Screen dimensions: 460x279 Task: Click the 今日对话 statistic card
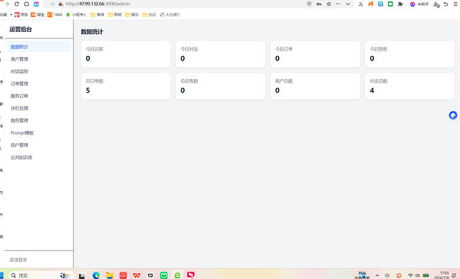tap(221, 55)
